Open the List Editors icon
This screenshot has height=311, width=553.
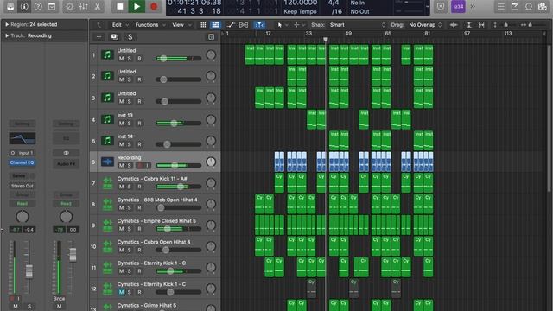pos(501,6)
